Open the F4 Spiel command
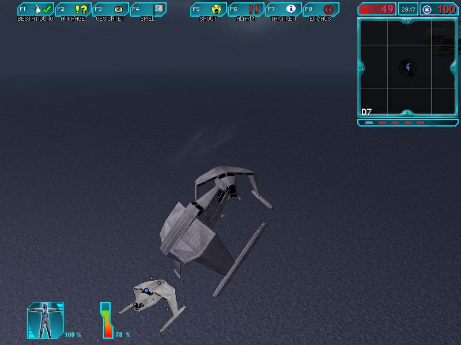461x345 pixels. point(148,12)
